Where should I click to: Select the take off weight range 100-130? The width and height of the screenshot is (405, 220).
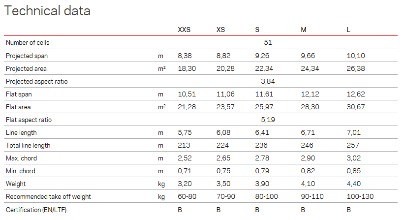[360, 197]
